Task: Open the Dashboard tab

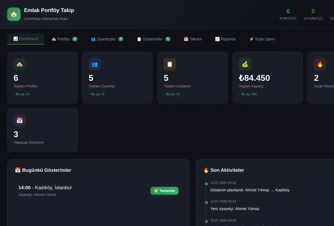Action: (x=26, y=39)
